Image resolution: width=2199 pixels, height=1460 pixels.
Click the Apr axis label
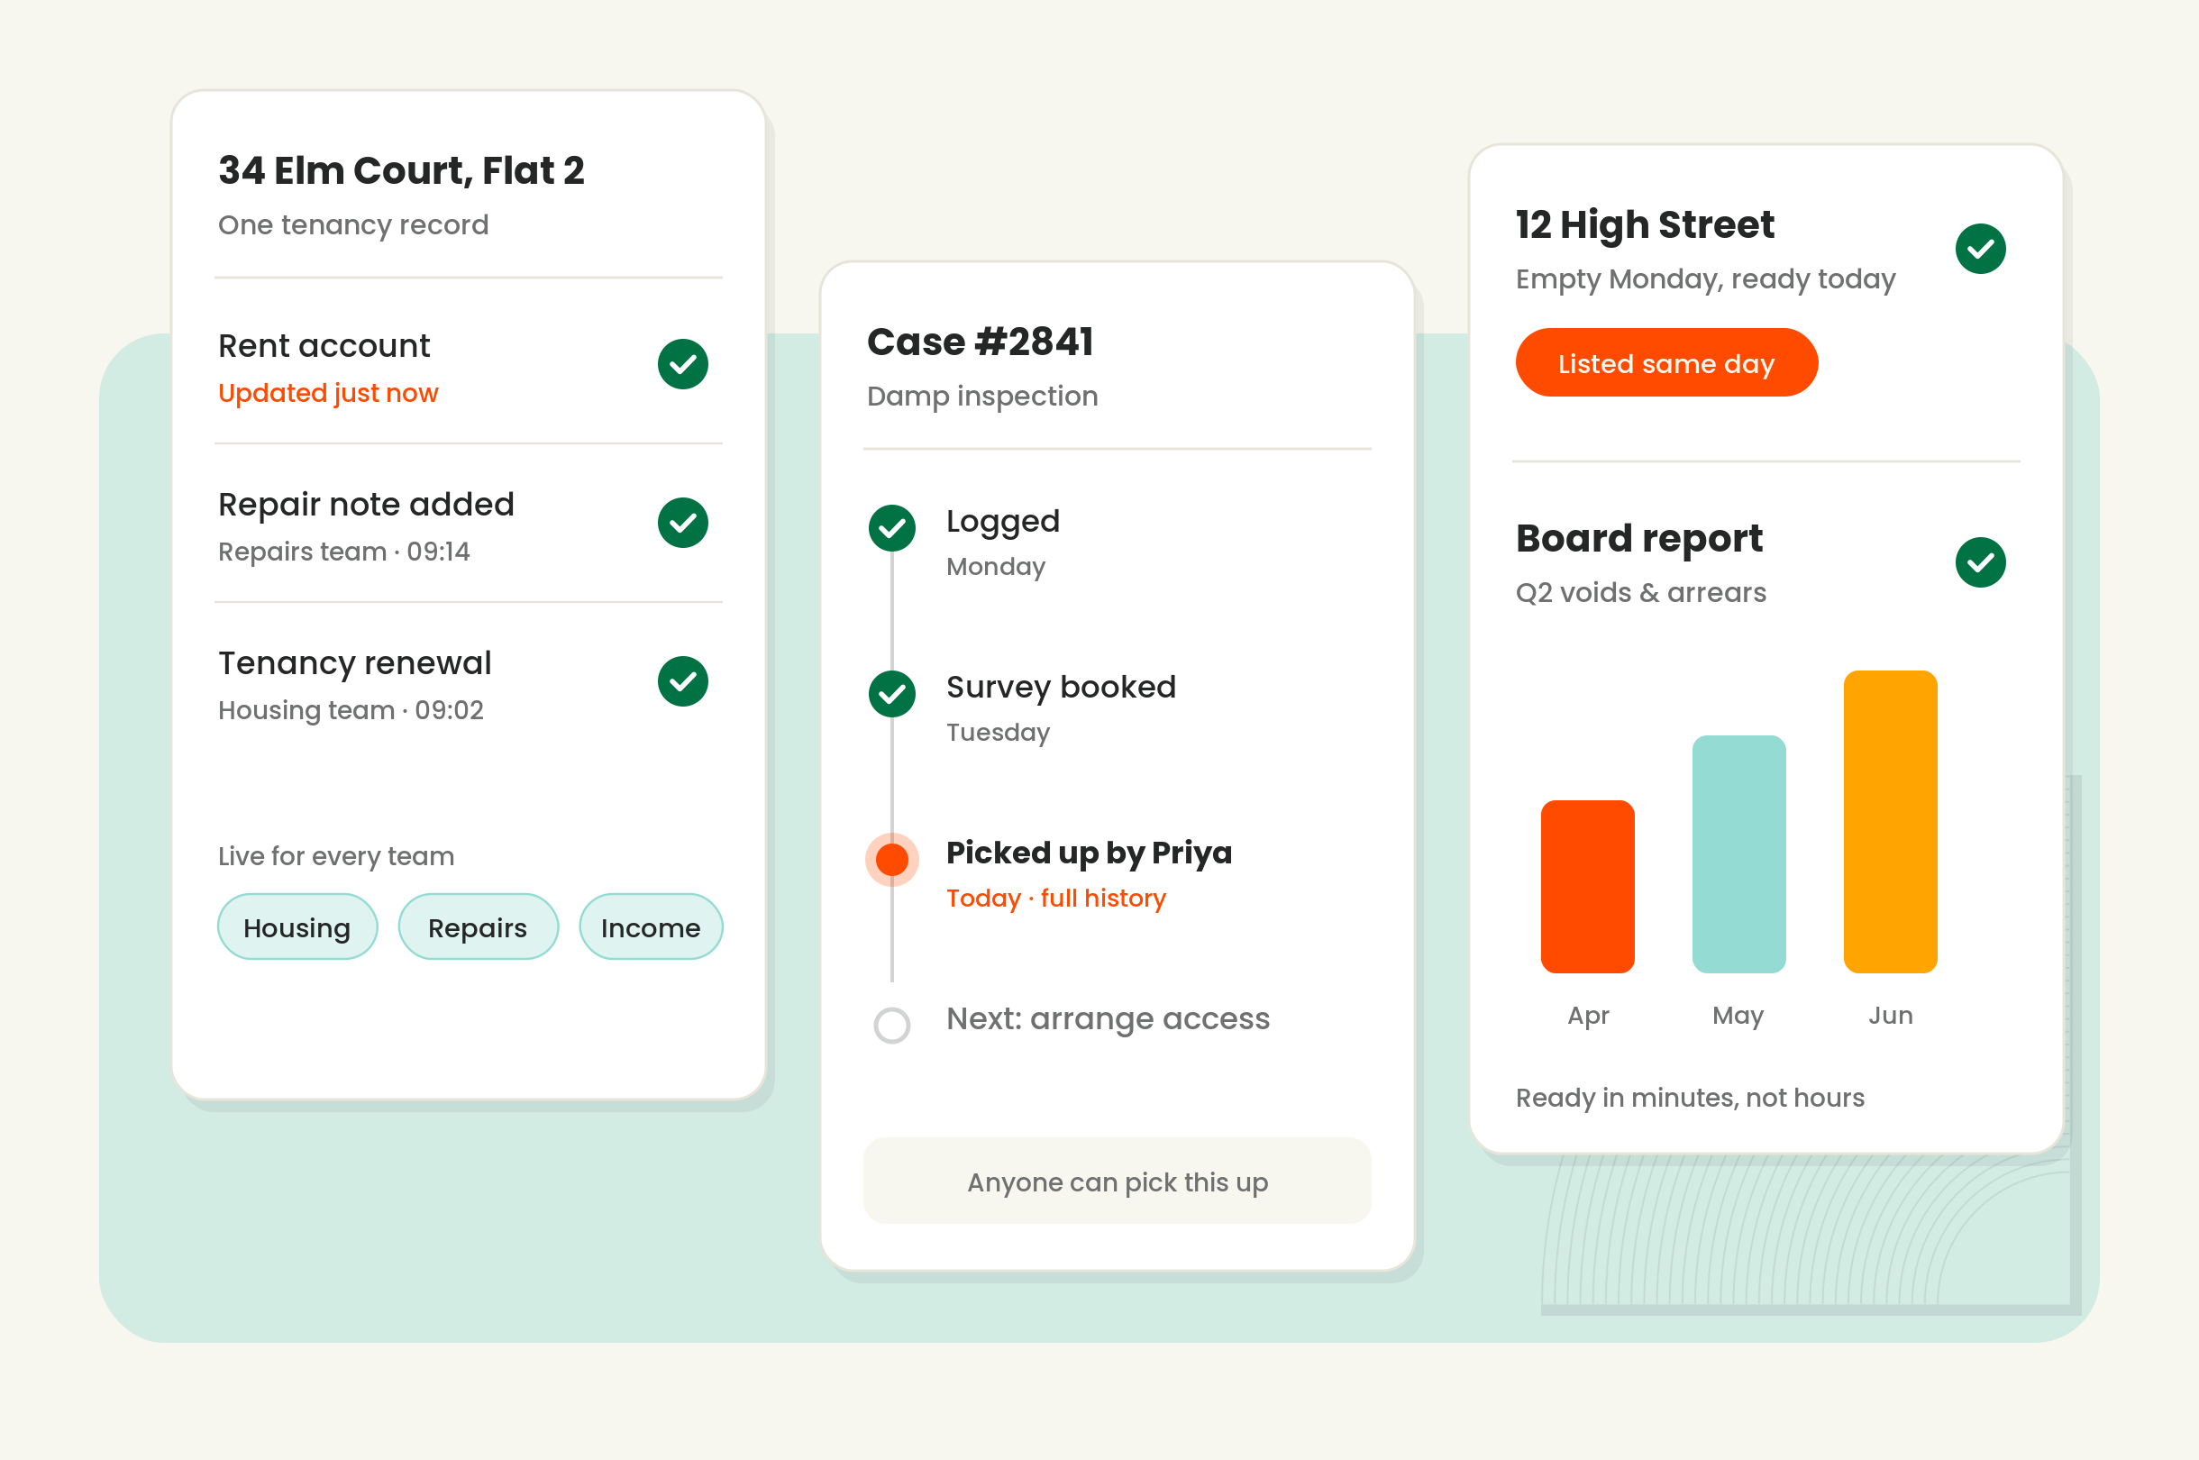point(1587,1015)
